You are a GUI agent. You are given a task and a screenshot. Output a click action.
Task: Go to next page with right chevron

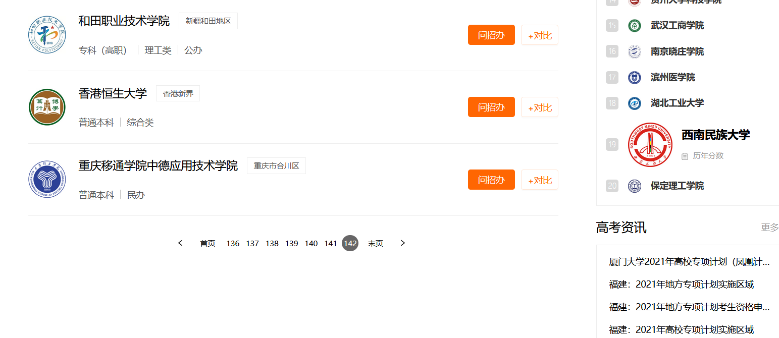pos(402,243)
